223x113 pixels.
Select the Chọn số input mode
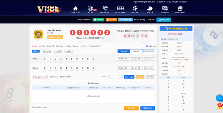pyautogui.click(x=124, y=51)
